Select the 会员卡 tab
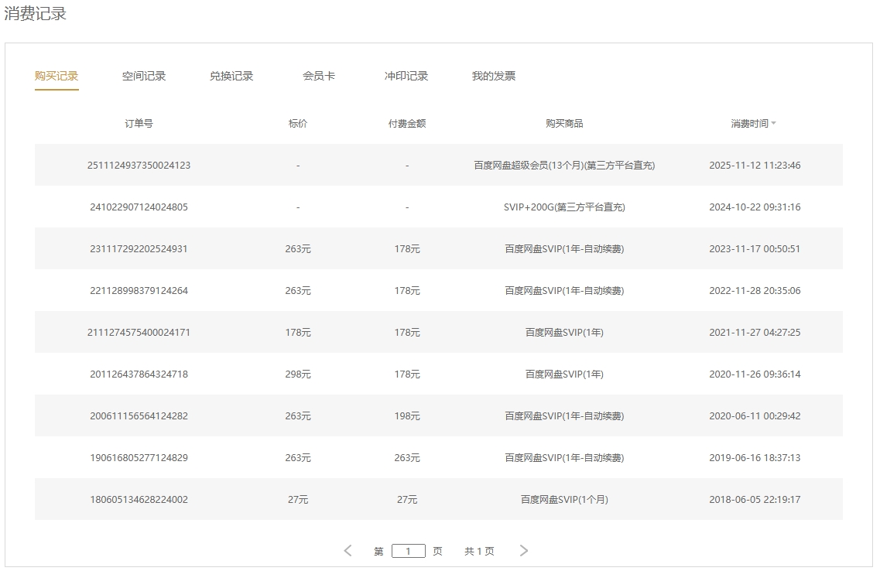The height and width of the screenshot is (571, 880). pyautogui.click(x=317, y=75)
